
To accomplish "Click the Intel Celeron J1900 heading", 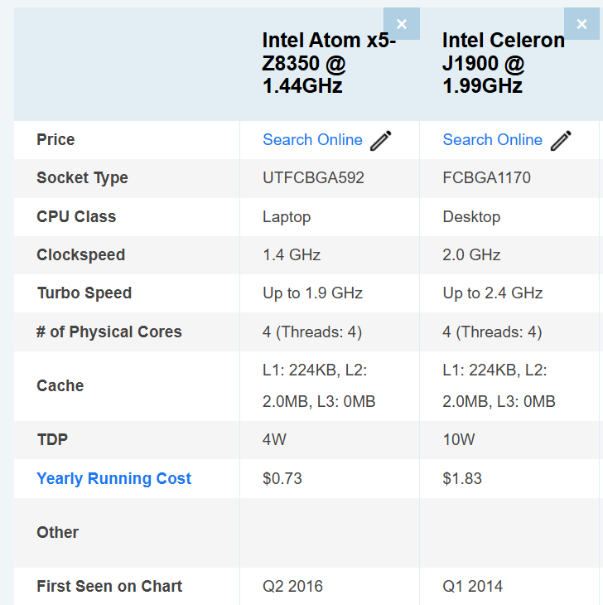I will point(503,63).
